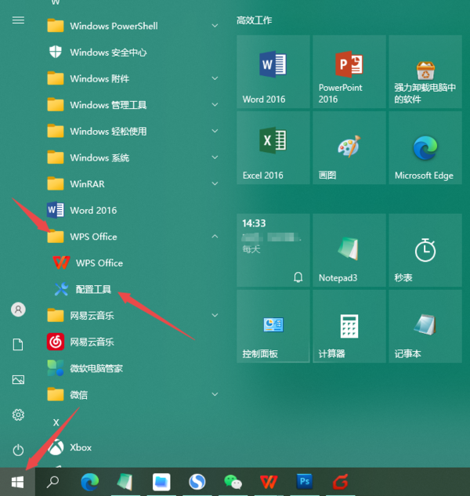Expand Windows 轻松使用 folder chevron
470x496 pixels.
(215, 131)
